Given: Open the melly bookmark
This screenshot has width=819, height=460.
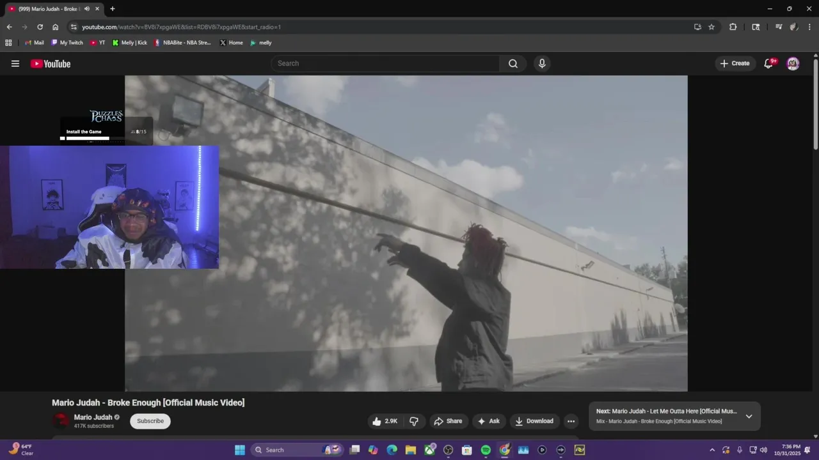Looking at the screenshot, I should (x=261, y=43).
